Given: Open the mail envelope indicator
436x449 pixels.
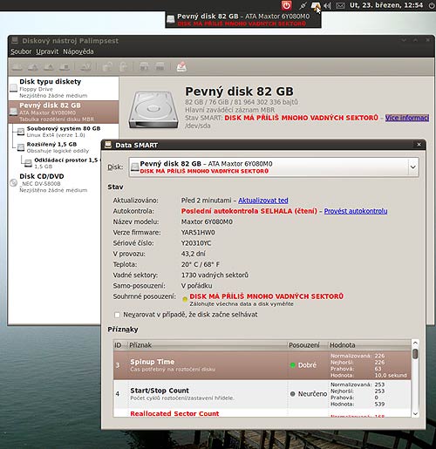Looking at the screenshot, I should click(x=340, y=5).
